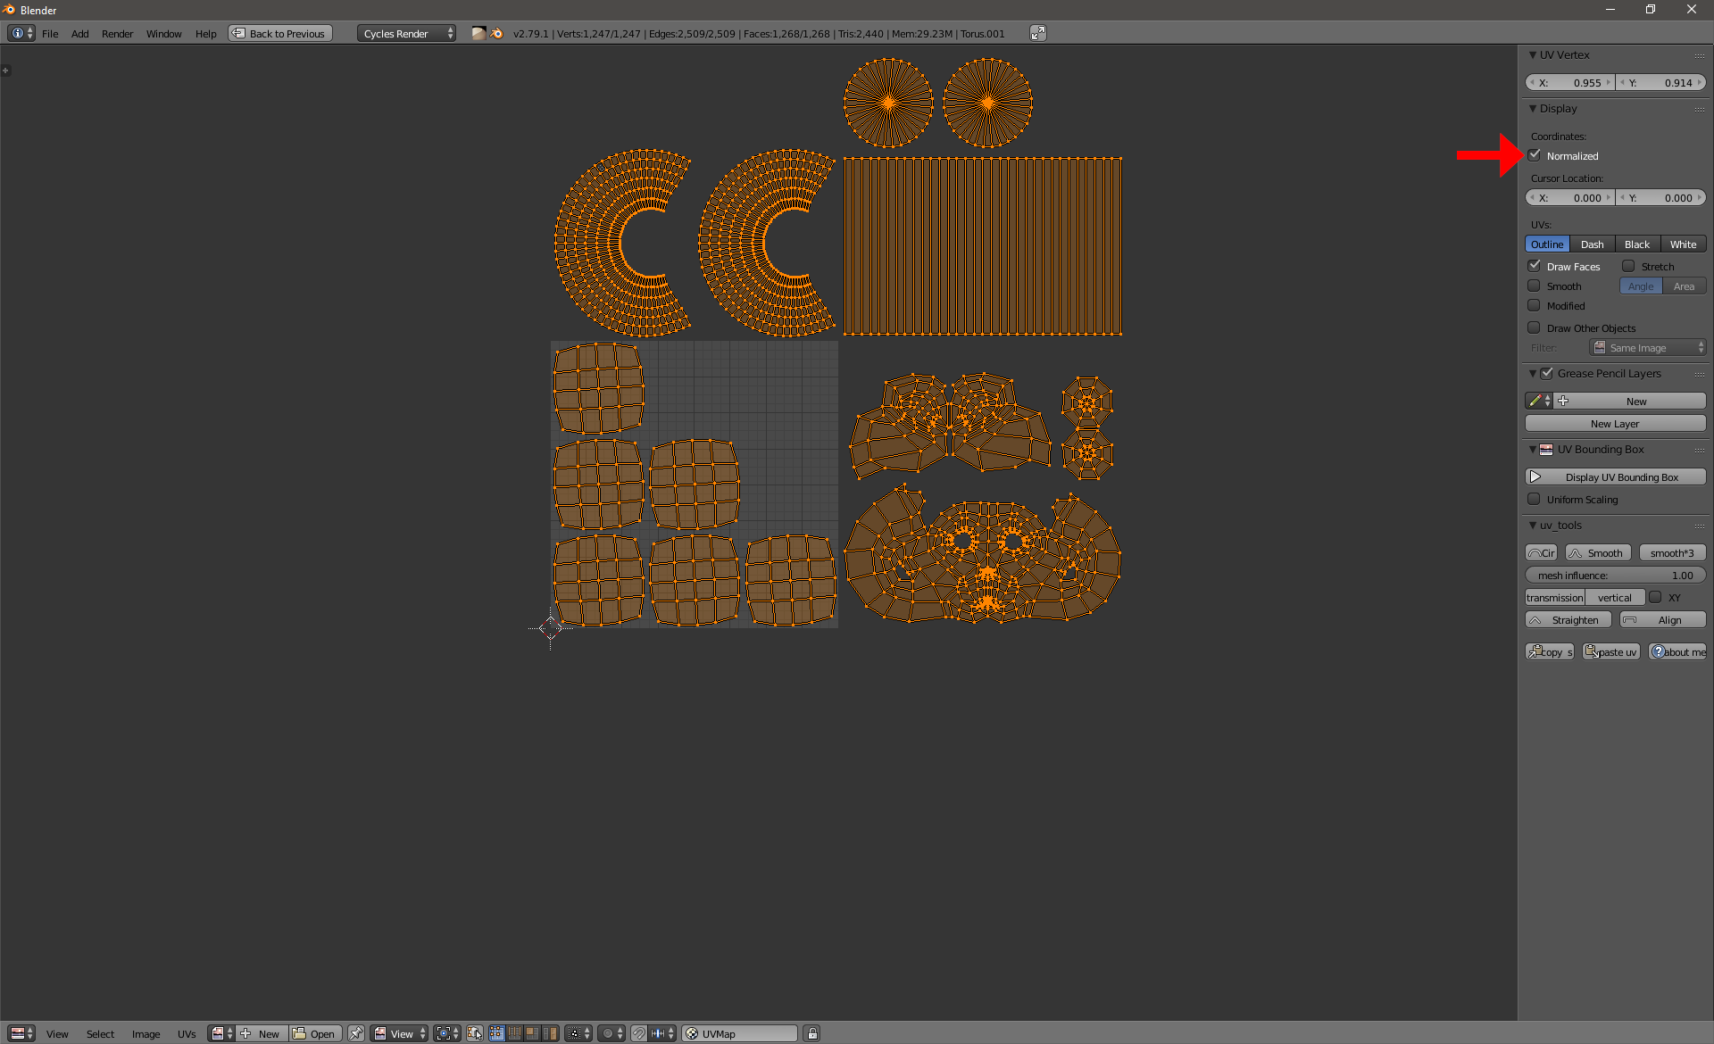Toggle fullscreen with the icon right of Torus.001
Screen dimensions: 1714x1044
(x=1037, y=33)
